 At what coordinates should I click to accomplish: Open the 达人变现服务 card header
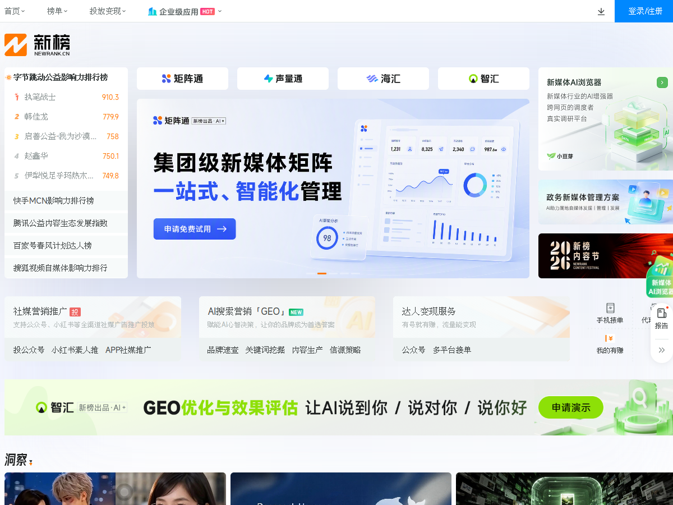point(481,317)
